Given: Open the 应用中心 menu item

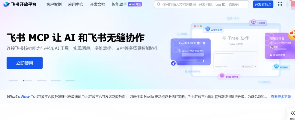Looking at the screenshot, I should pyautogui.click(x=76, y=4).
